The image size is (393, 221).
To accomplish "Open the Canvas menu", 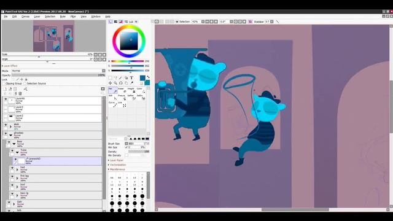I will tap(25, 17).
